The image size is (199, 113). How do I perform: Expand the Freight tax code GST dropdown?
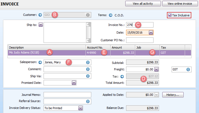[188, 69]
